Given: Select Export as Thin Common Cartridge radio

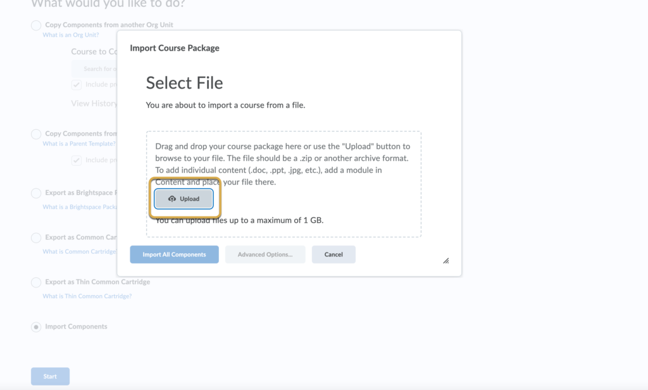Looking at the screenshot, I should tap(36, 282).
